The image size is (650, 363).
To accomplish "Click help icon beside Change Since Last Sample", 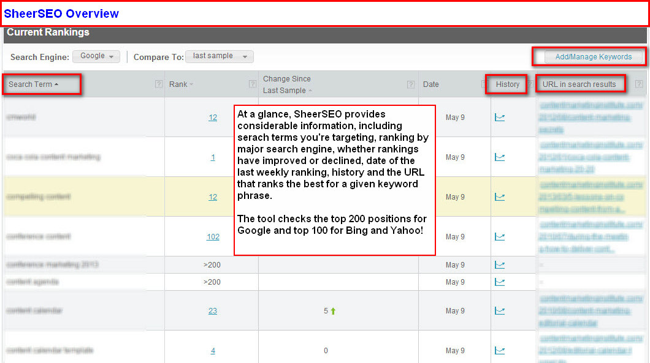I will (x=411, y=84).
